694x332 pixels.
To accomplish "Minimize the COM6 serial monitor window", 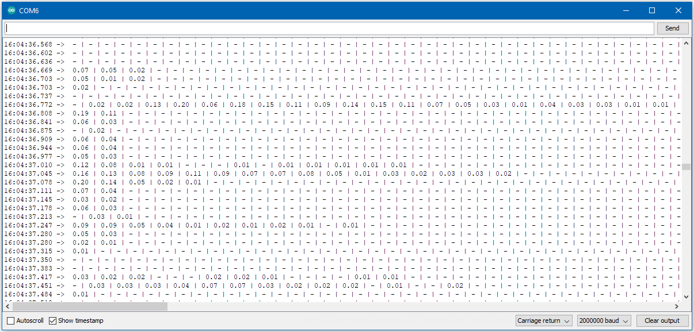I will click(x=626, y=10).
